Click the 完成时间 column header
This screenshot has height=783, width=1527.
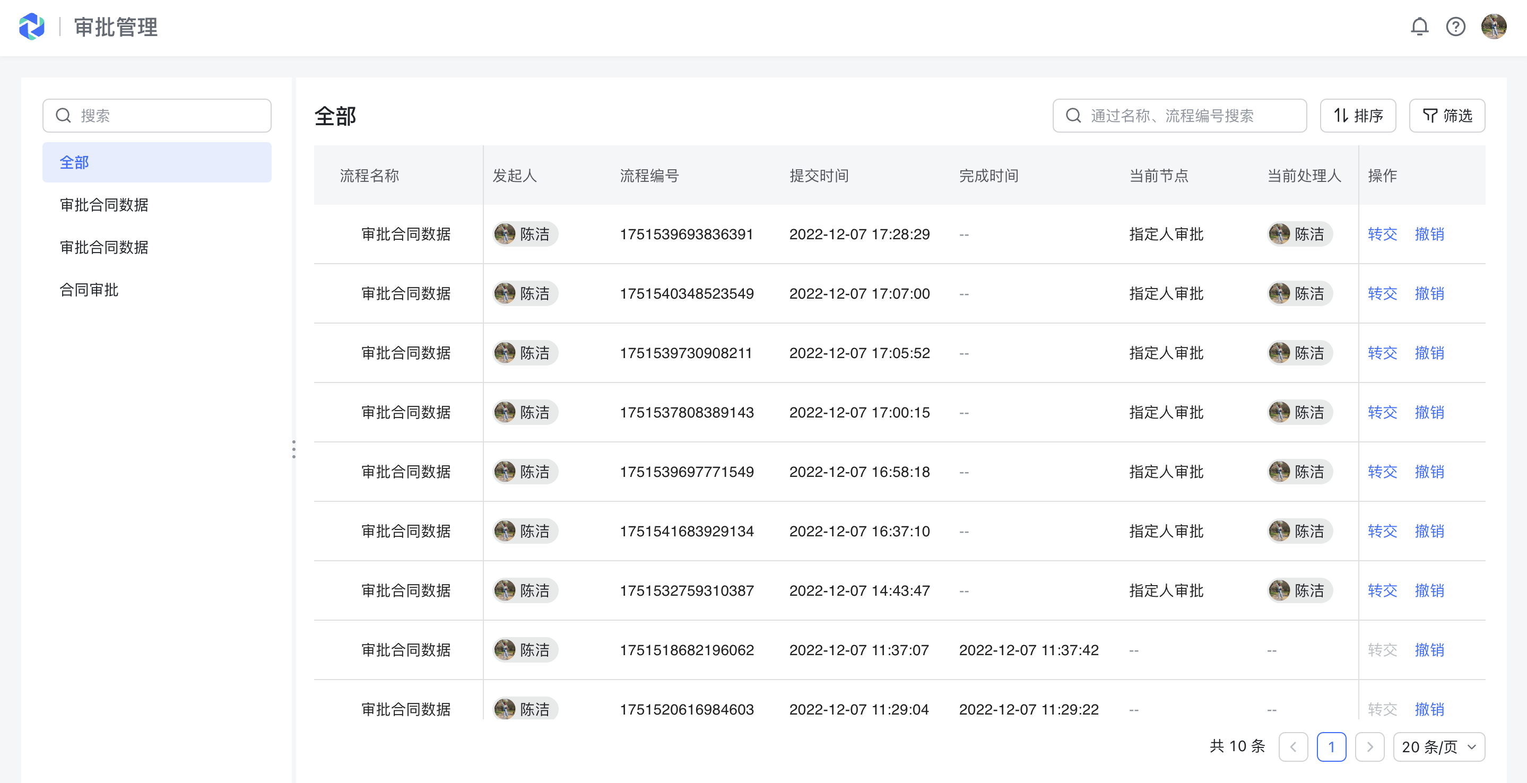tap(989, 176)
